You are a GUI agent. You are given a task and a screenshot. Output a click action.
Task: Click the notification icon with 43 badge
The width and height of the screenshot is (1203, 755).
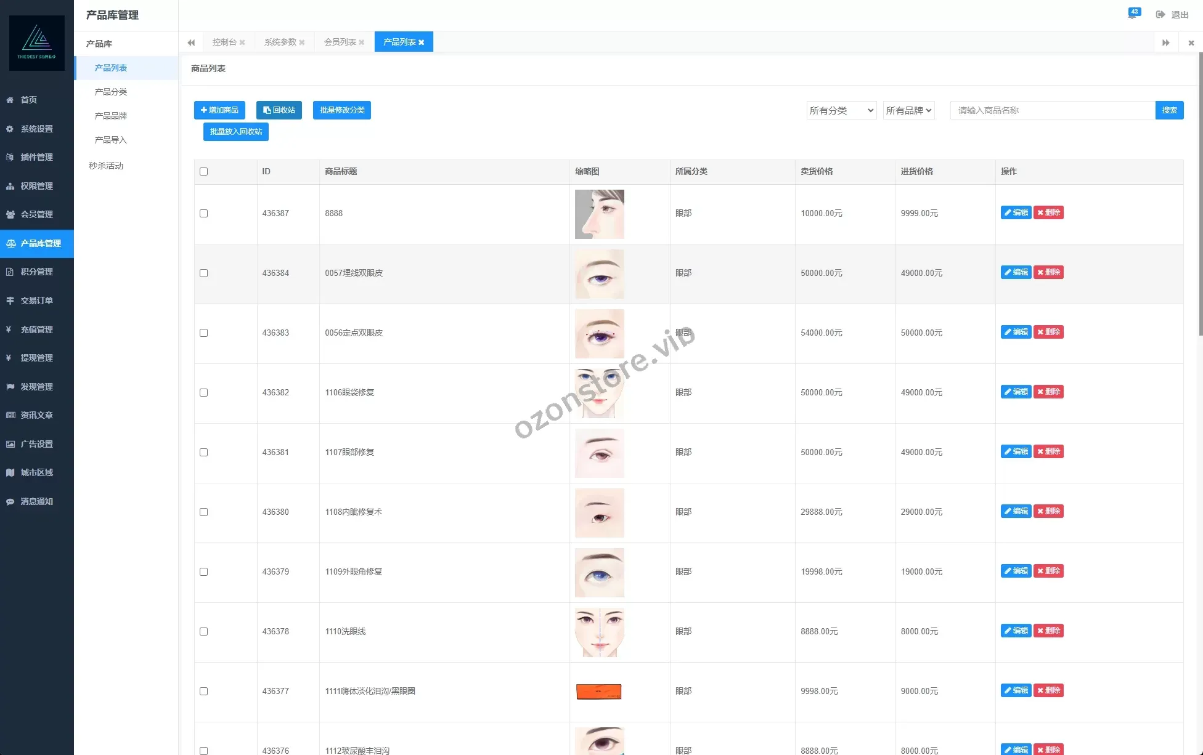pyautogui.click(x=1133, y=14)
